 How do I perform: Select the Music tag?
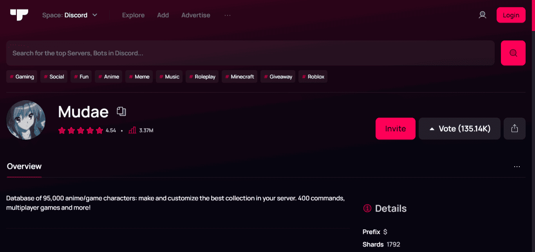click(x=170, y=77)
